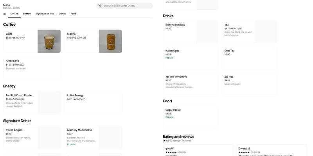Screen dimensions: 313x156
Task: Go to the Food tab
Action: point(73,14)
